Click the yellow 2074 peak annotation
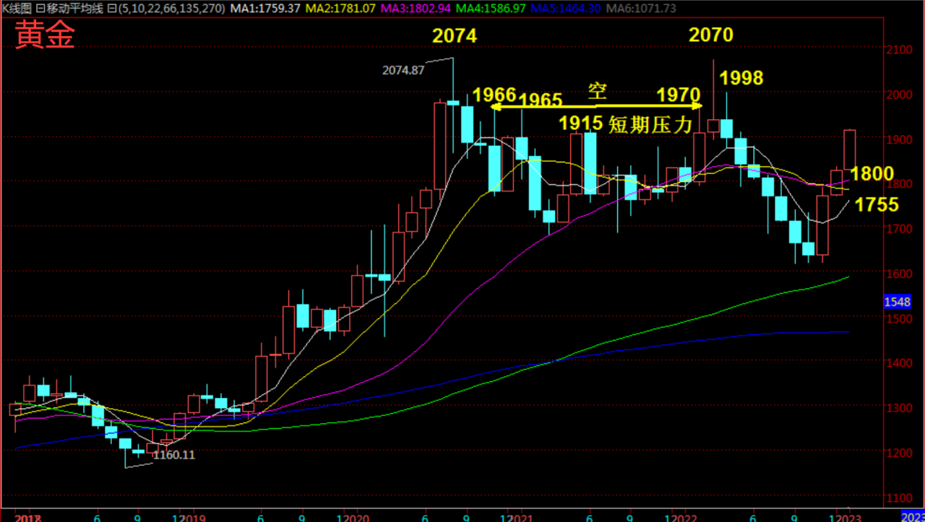Image resolution: width=925 pixels, height=522 pixels. [x=455, y=35]
